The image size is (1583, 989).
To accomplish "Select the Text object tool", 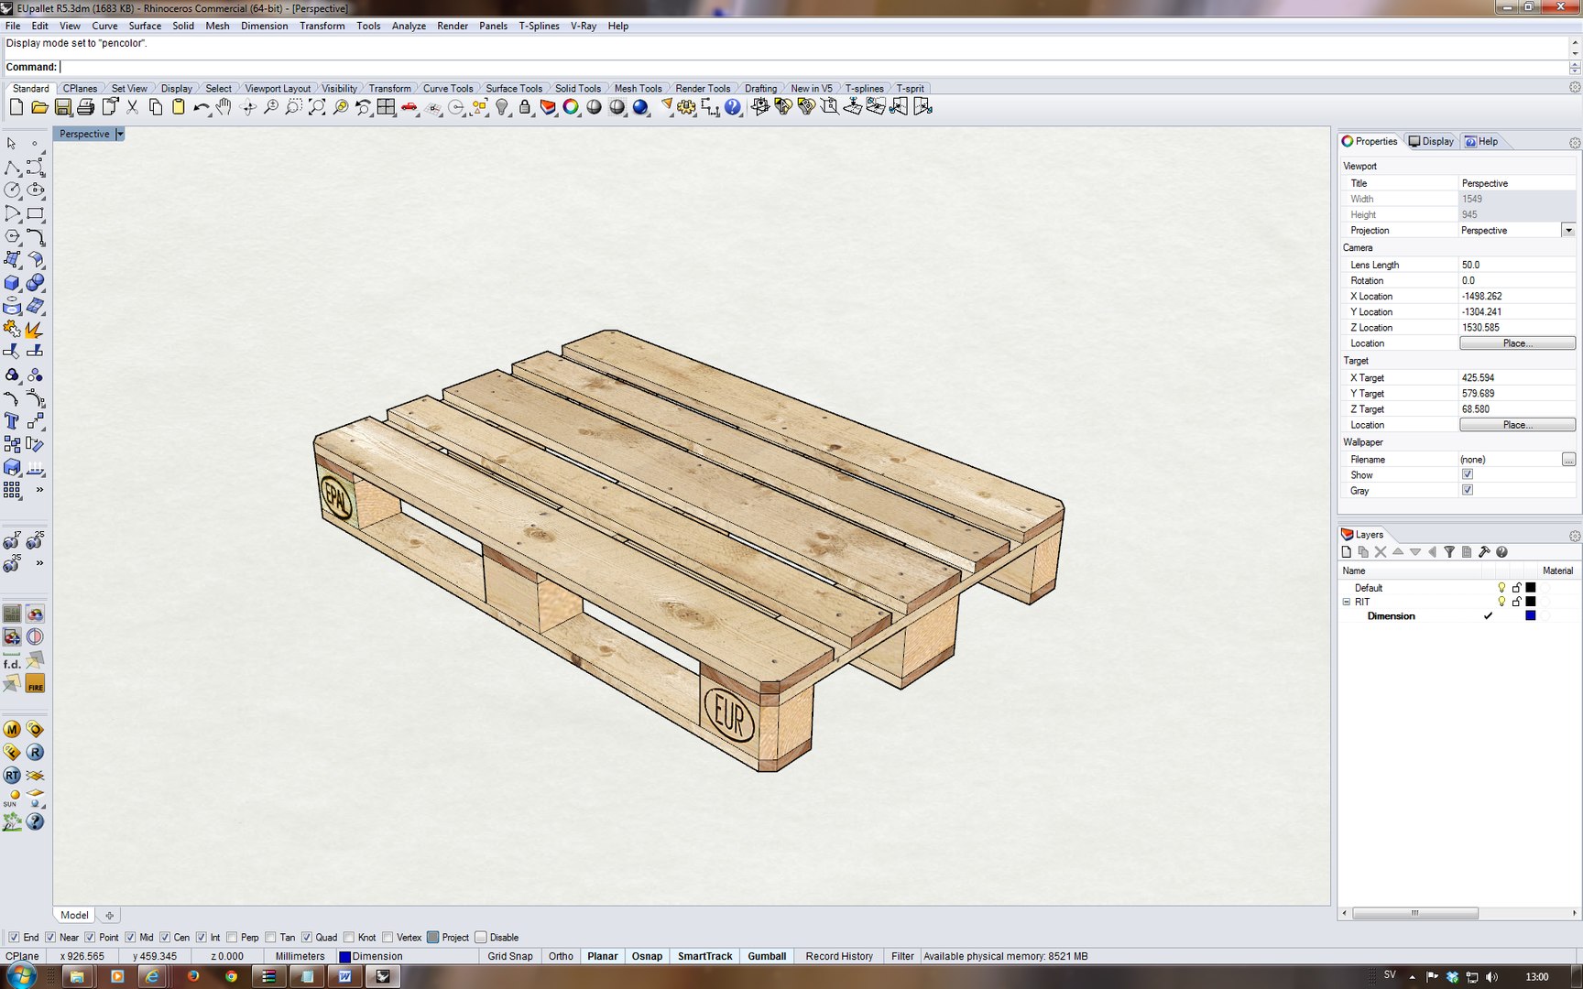I will pyautogui.click(x=12, y=421).
